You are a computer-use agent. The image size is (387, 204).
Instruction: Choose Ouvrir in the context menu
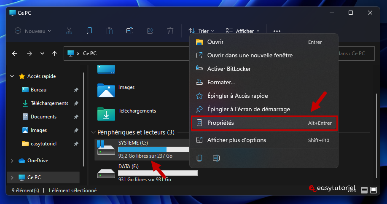tap(264, 42)
